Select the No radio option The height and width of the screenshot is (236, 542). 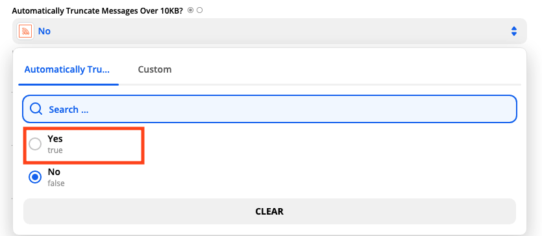[x=35, y=178]
